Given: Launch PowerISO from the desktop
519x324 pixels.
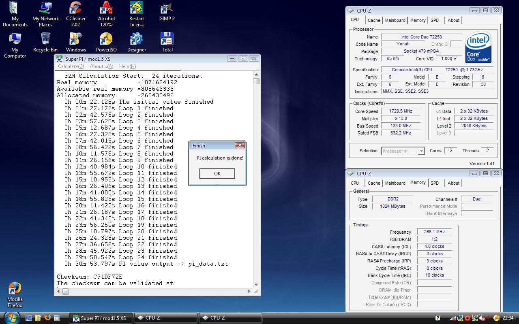Looking at the screenshot, I should pyautogui.click(x=106, y=43).
